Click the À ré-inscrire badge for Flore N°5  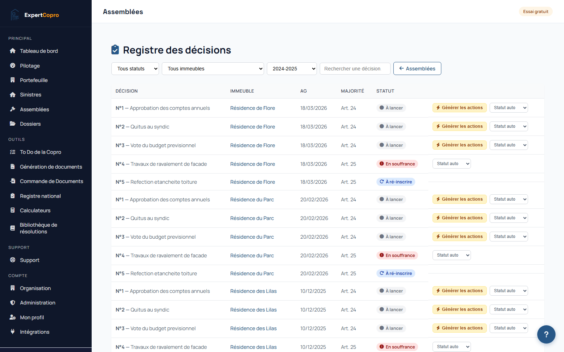coord(396,182)
